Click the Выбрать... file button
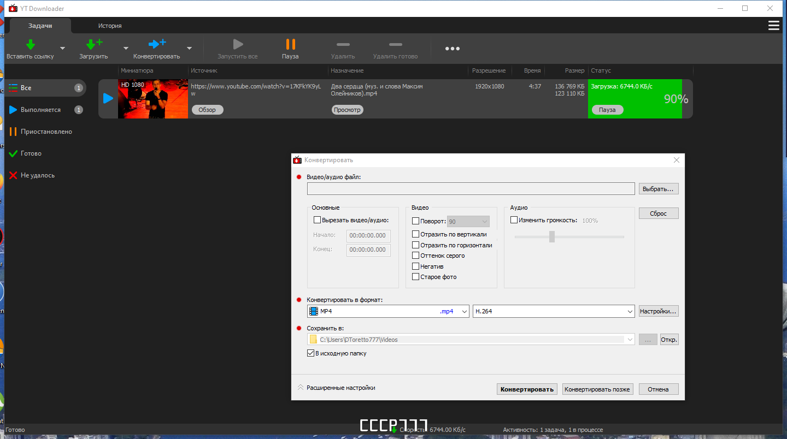 tap(659, 188)
